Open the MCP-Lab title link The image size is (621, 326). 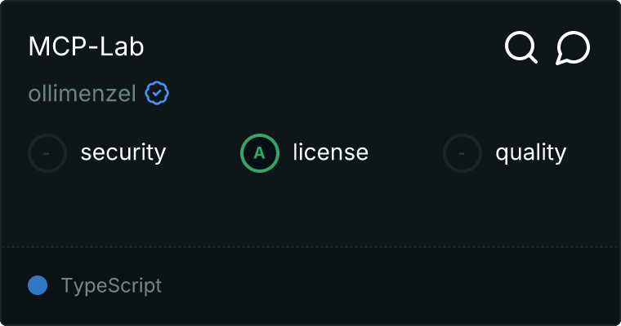tap(86, 47)
